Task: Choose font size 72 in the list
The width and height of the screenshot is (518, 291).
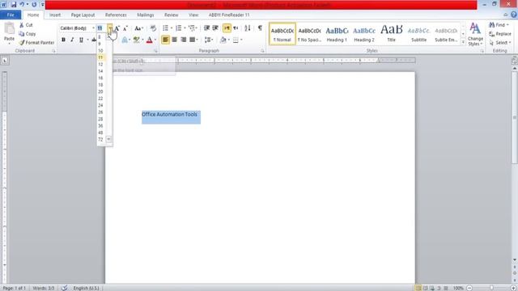Action: (100, 139)
